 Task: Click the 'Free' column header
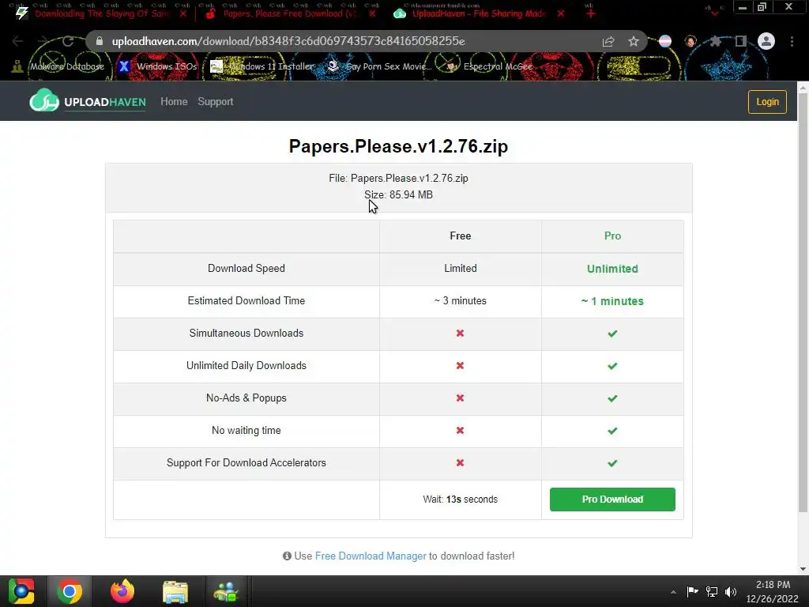(x=461, y=236)
